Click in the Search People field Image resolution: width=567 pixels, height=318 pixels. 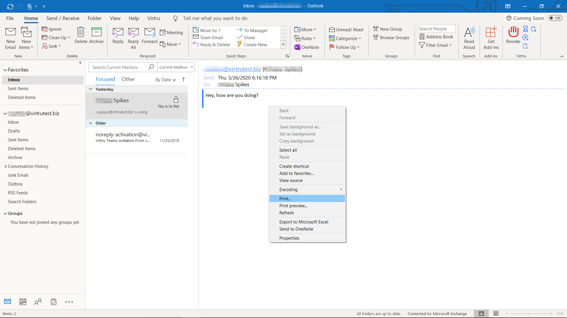coord(436,29)
